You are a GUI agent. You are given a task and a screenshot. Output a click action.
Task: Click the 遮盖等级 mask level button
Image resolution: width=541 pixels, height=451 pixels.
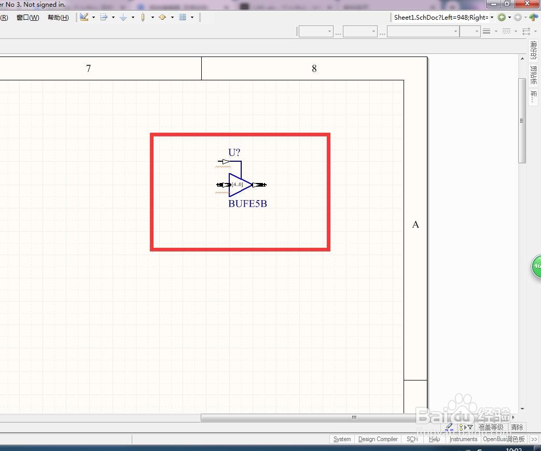click(491, 427)
